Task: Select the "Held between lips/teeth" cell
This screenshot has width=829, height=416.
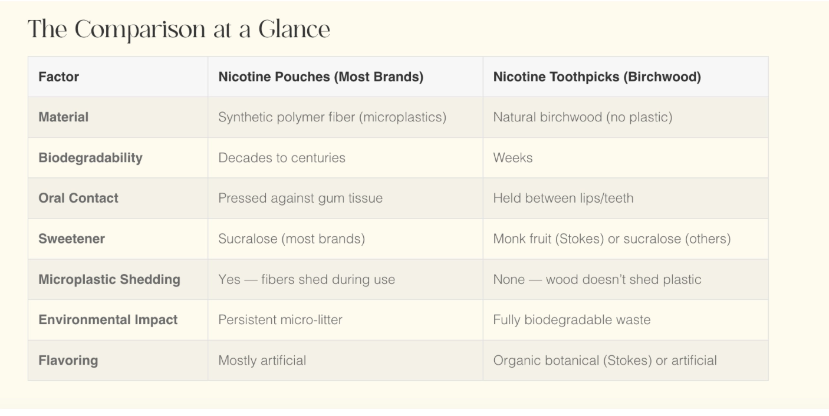Action: point(563,198)
